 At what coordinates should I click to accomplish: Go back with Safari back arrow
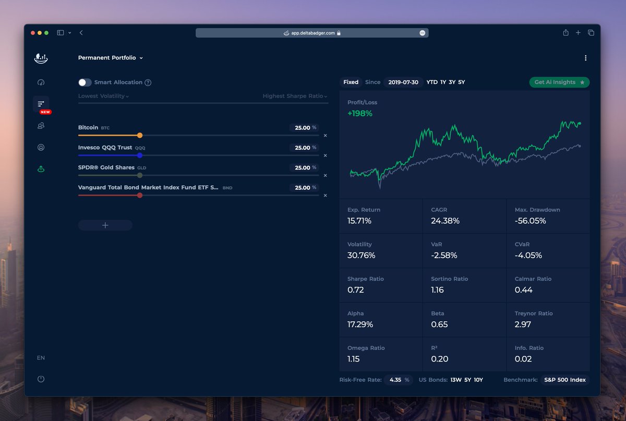(x=81, y=33)
